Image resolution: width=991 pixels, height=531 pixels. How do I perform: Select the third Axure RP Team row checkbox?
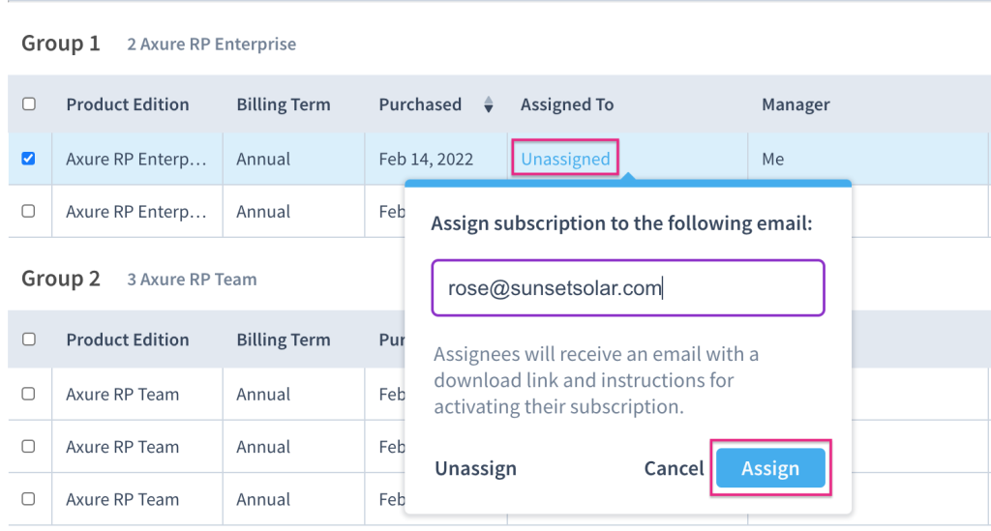[x=29, y=499]
